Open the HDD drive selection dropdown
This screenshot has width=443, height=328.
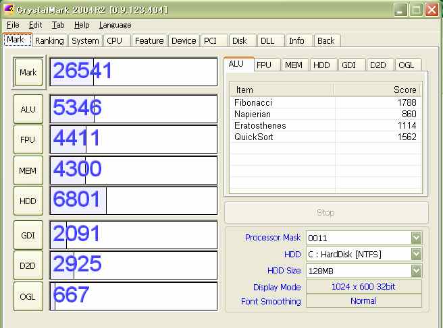coord(416,254)
